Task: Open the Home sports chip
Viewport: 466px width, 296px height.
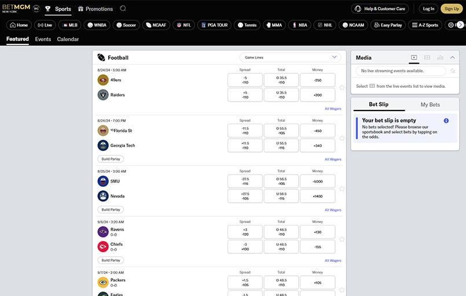Action: (19, 25)
